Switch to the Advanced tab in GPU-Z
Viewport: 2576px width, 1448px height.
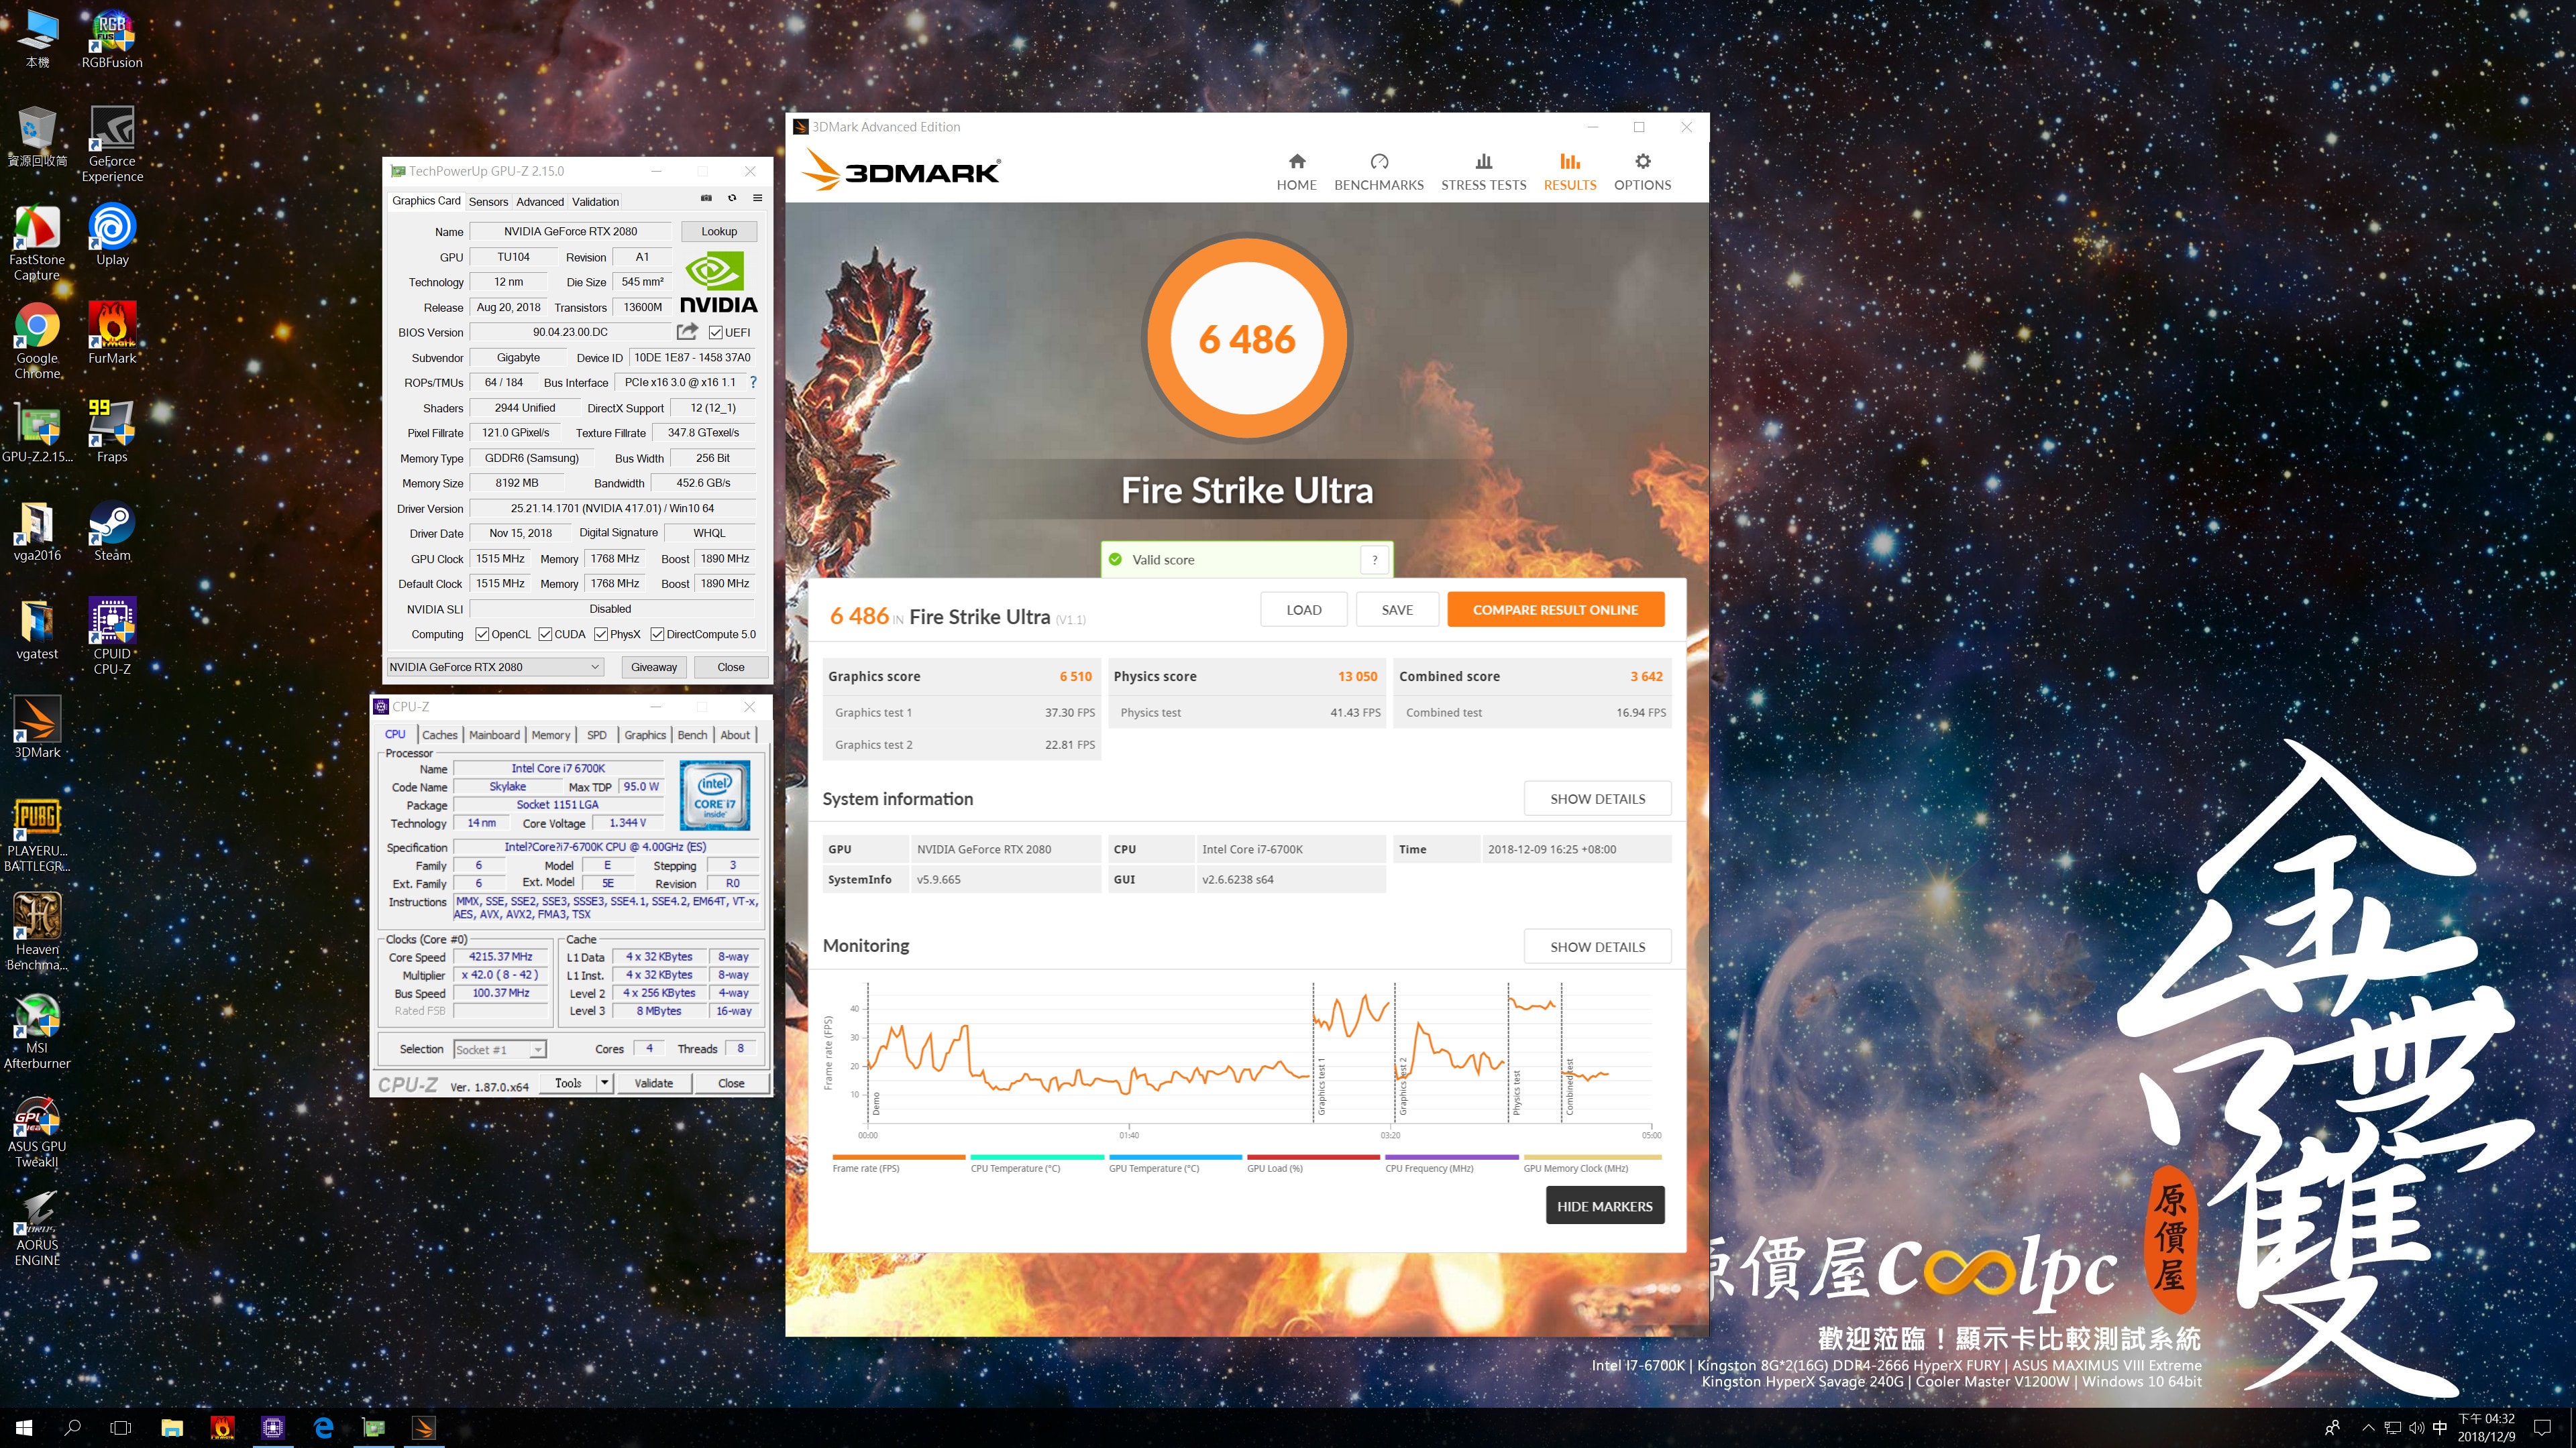[540, 202]
